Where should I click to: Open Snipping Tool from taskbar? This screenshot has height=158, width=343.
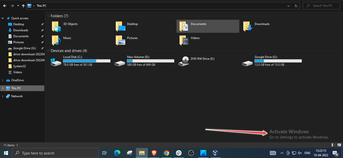(x=130, y=153)
